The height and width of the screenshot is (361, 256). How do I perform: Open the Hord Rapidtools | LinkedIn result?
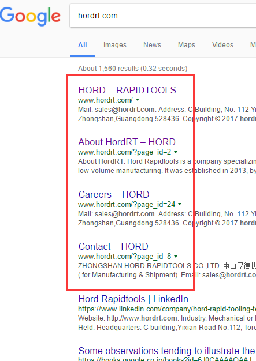pos(133,299)
